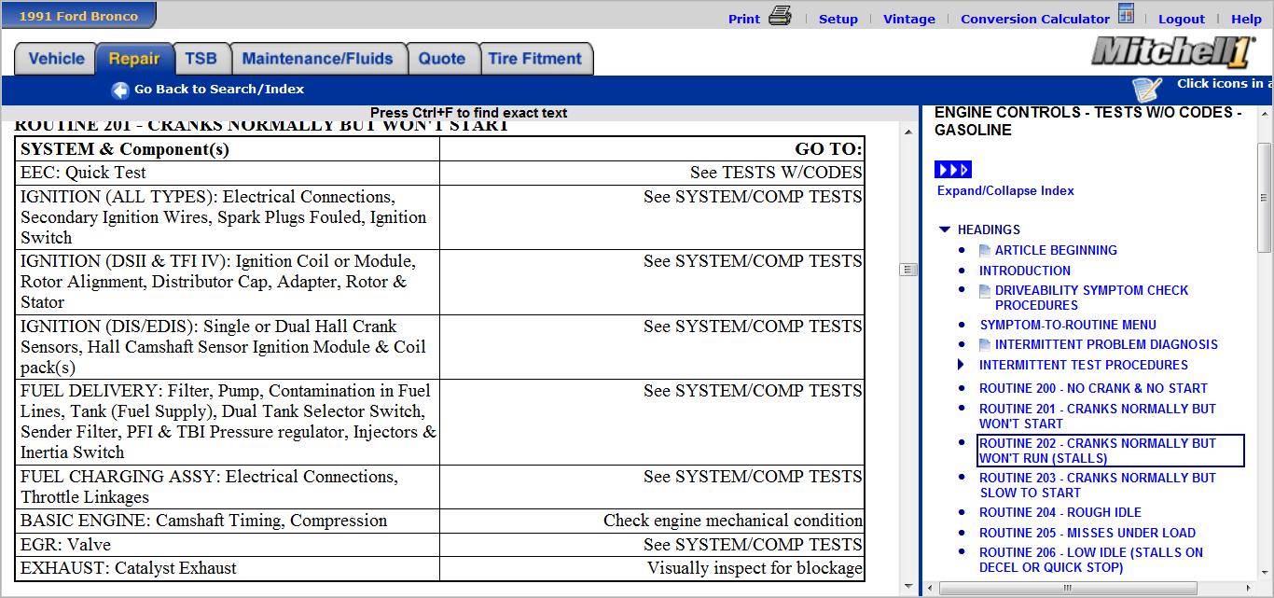Click the notepad and pencil icon
This screenshot has width=1274, height=598.
click(x=1147, y=90)
